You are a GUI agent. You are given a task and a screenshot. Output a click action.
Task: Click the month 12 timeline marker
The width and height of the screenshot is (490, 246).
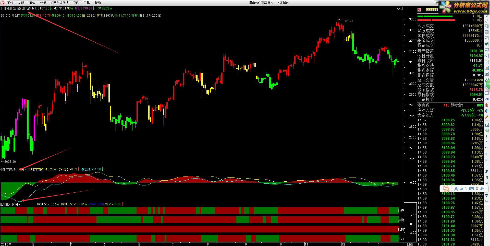pos(343,244)
